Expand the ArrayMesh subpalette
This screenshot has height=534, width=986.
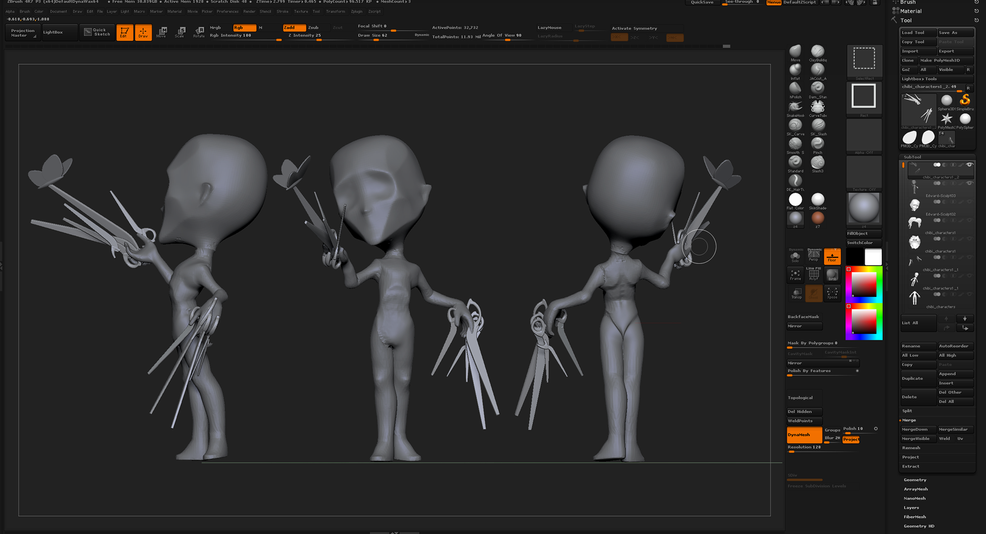[916, 489]
